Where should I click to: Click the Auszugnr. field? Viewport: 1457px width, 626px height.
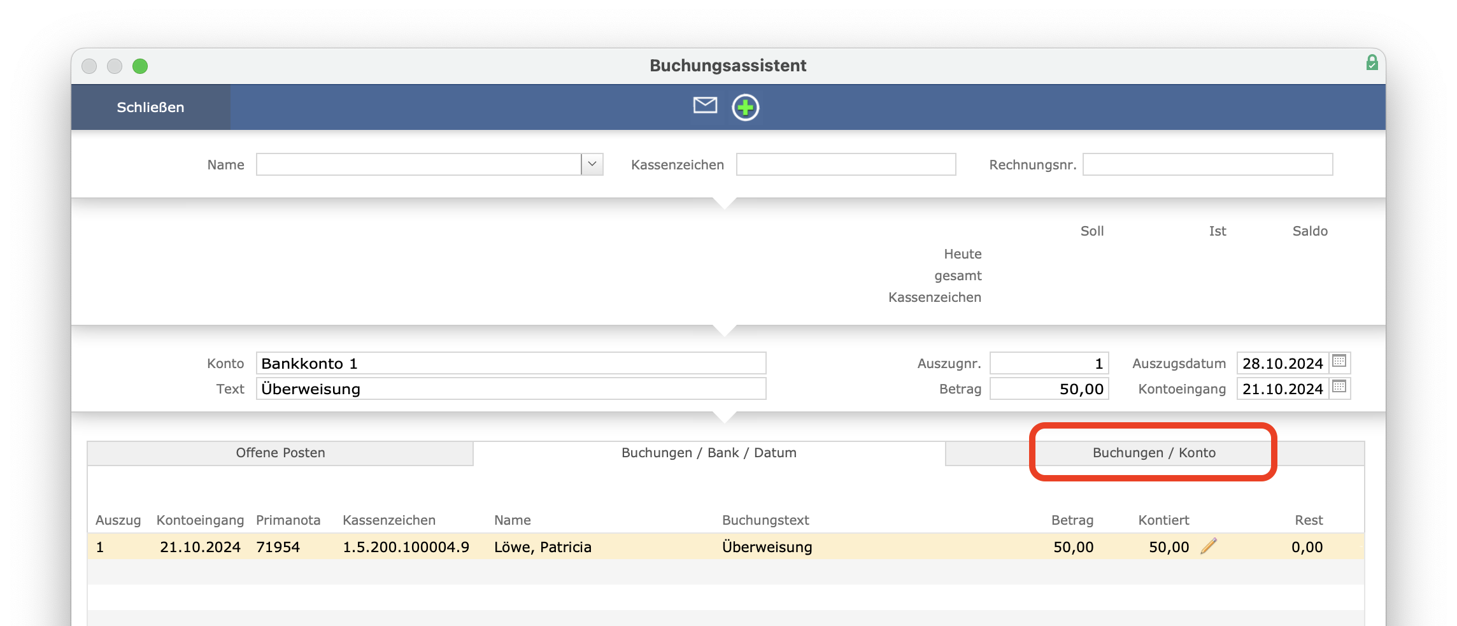pyautogui.click(x=1049, y=363)
